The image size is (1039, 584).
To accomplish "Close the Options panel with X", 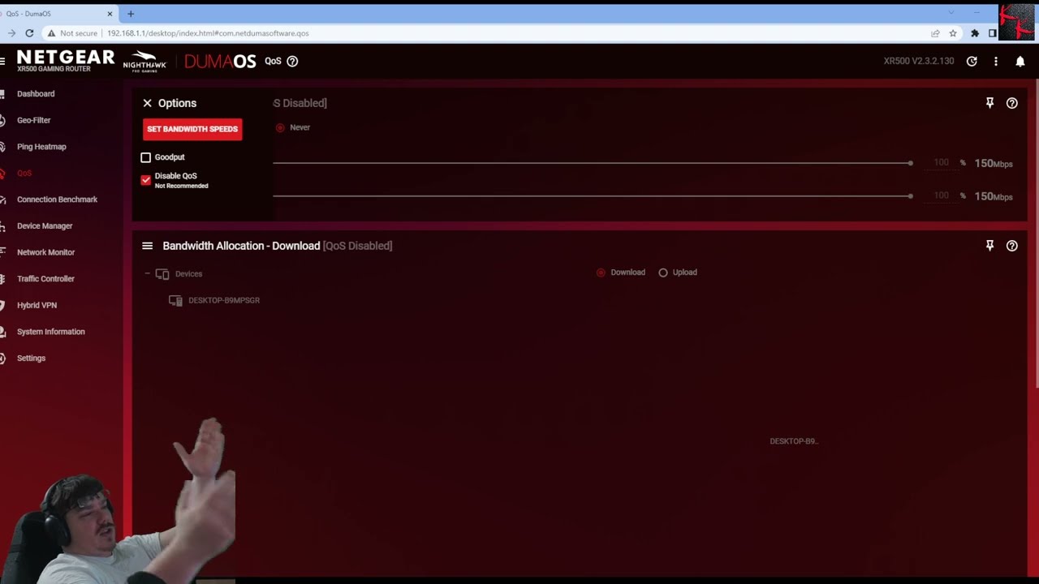I will click(147, 103).
